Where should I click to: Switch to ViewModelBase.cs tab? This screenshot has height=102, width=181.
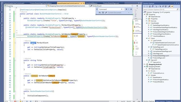click(91, 3)
